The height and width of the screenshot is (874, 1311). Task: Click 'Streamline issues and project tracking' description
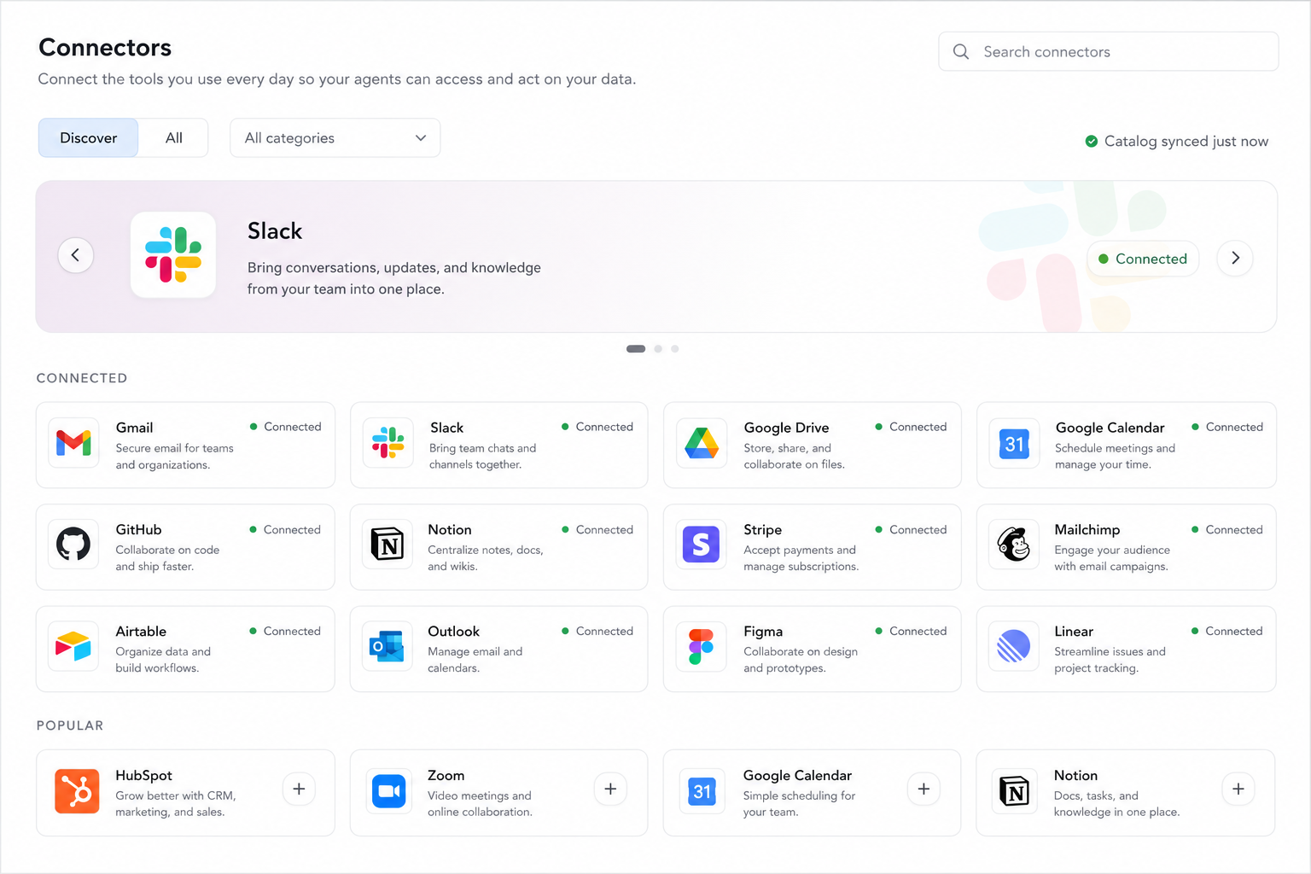(1110, 660)
